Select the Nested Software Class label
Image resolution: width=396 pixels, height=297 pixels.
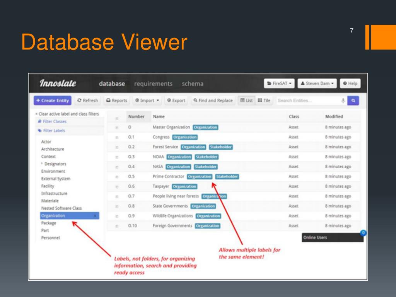click(61, 208)
